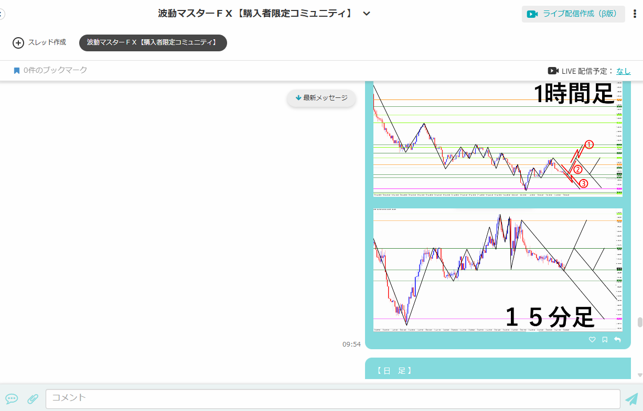Image resolution: width=643 pixels, height=411 pixels.
Task: Click the なし live schedule link
Action: (624, 71)
